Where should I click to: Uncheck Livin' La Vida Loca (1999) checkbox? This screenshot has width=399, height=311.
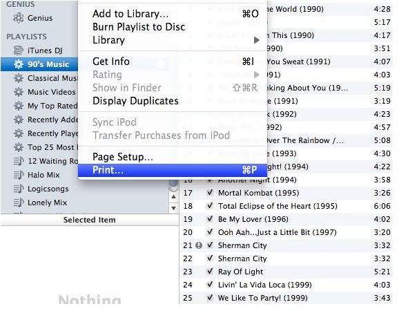click(x=210, y=285)
